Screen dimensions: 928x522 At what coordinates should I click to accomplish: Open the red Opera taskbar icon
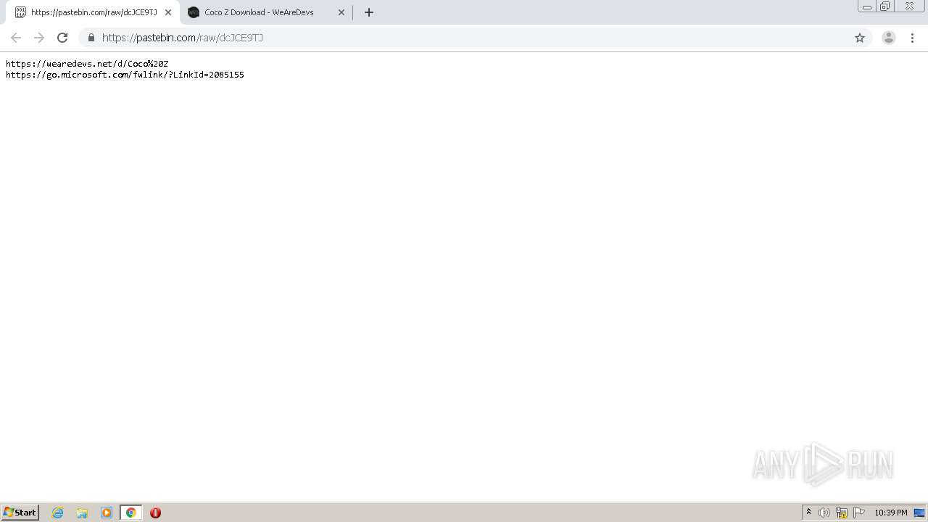[x=155, y=513]
